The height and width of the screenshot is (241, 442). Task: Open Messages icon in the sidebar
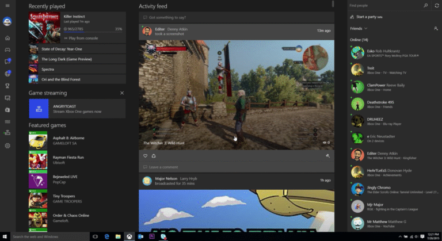[7, 62]
